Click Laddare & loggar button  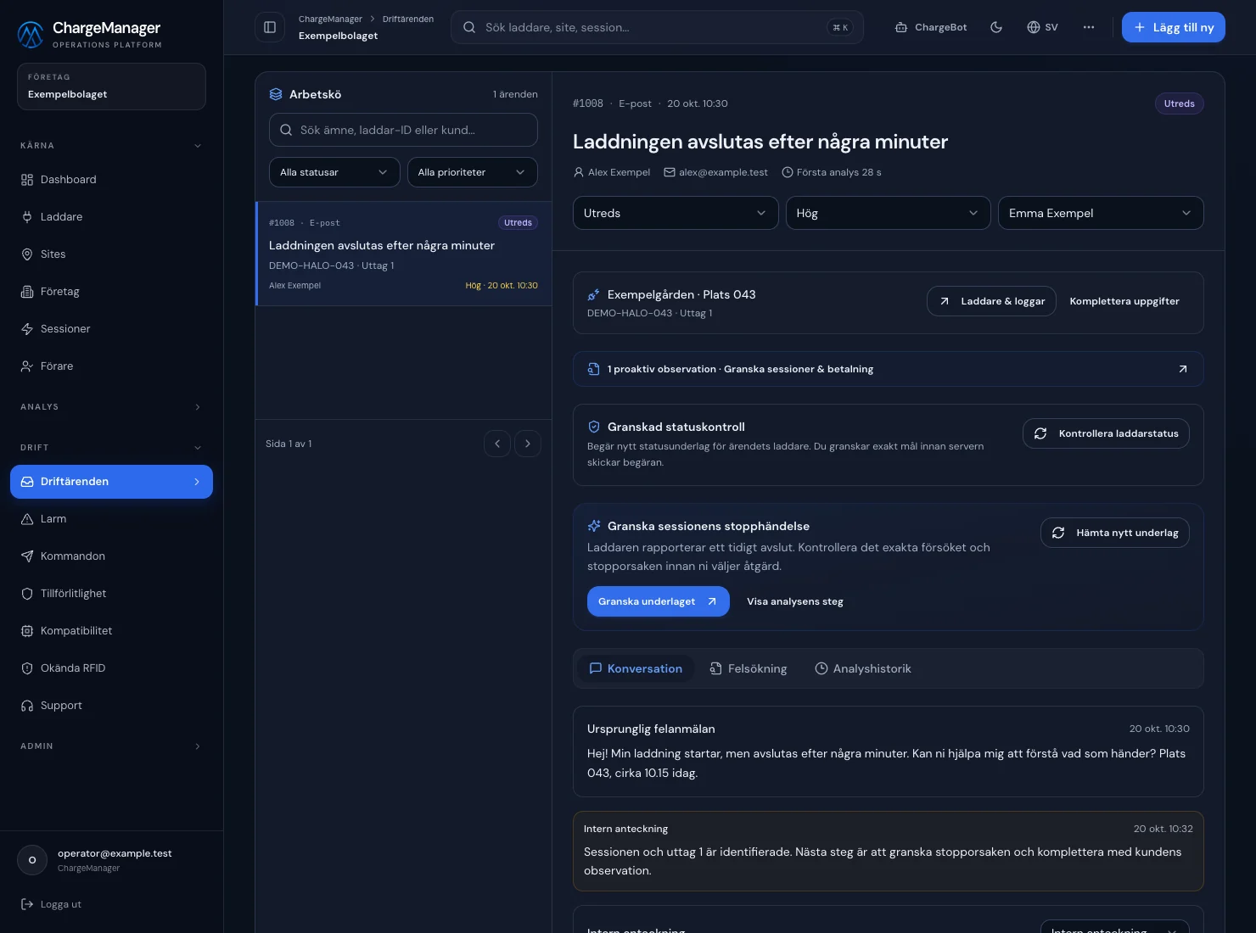pos(991,301)
